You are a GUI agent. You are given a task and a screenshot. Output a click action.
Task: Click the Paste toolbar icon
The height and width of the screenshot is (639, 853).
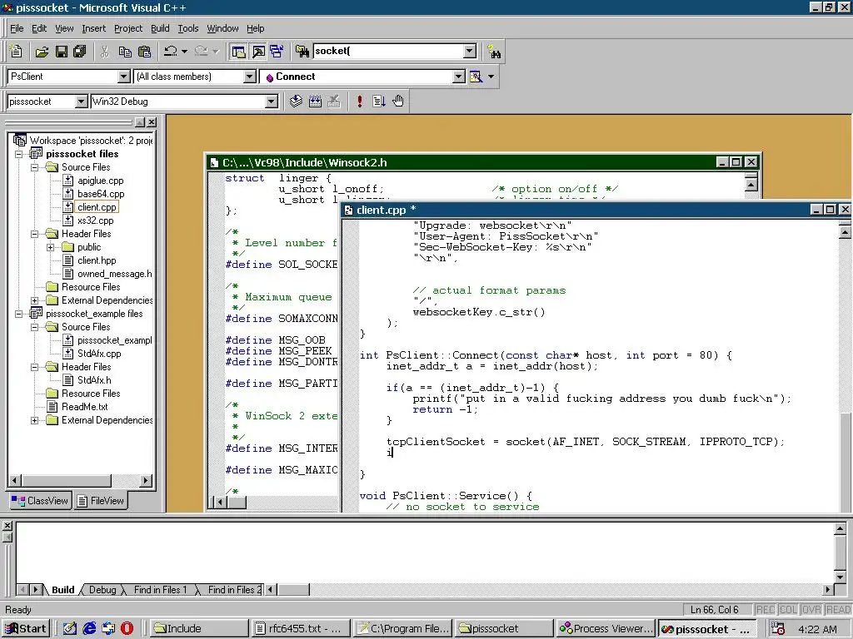coord(144,52)
